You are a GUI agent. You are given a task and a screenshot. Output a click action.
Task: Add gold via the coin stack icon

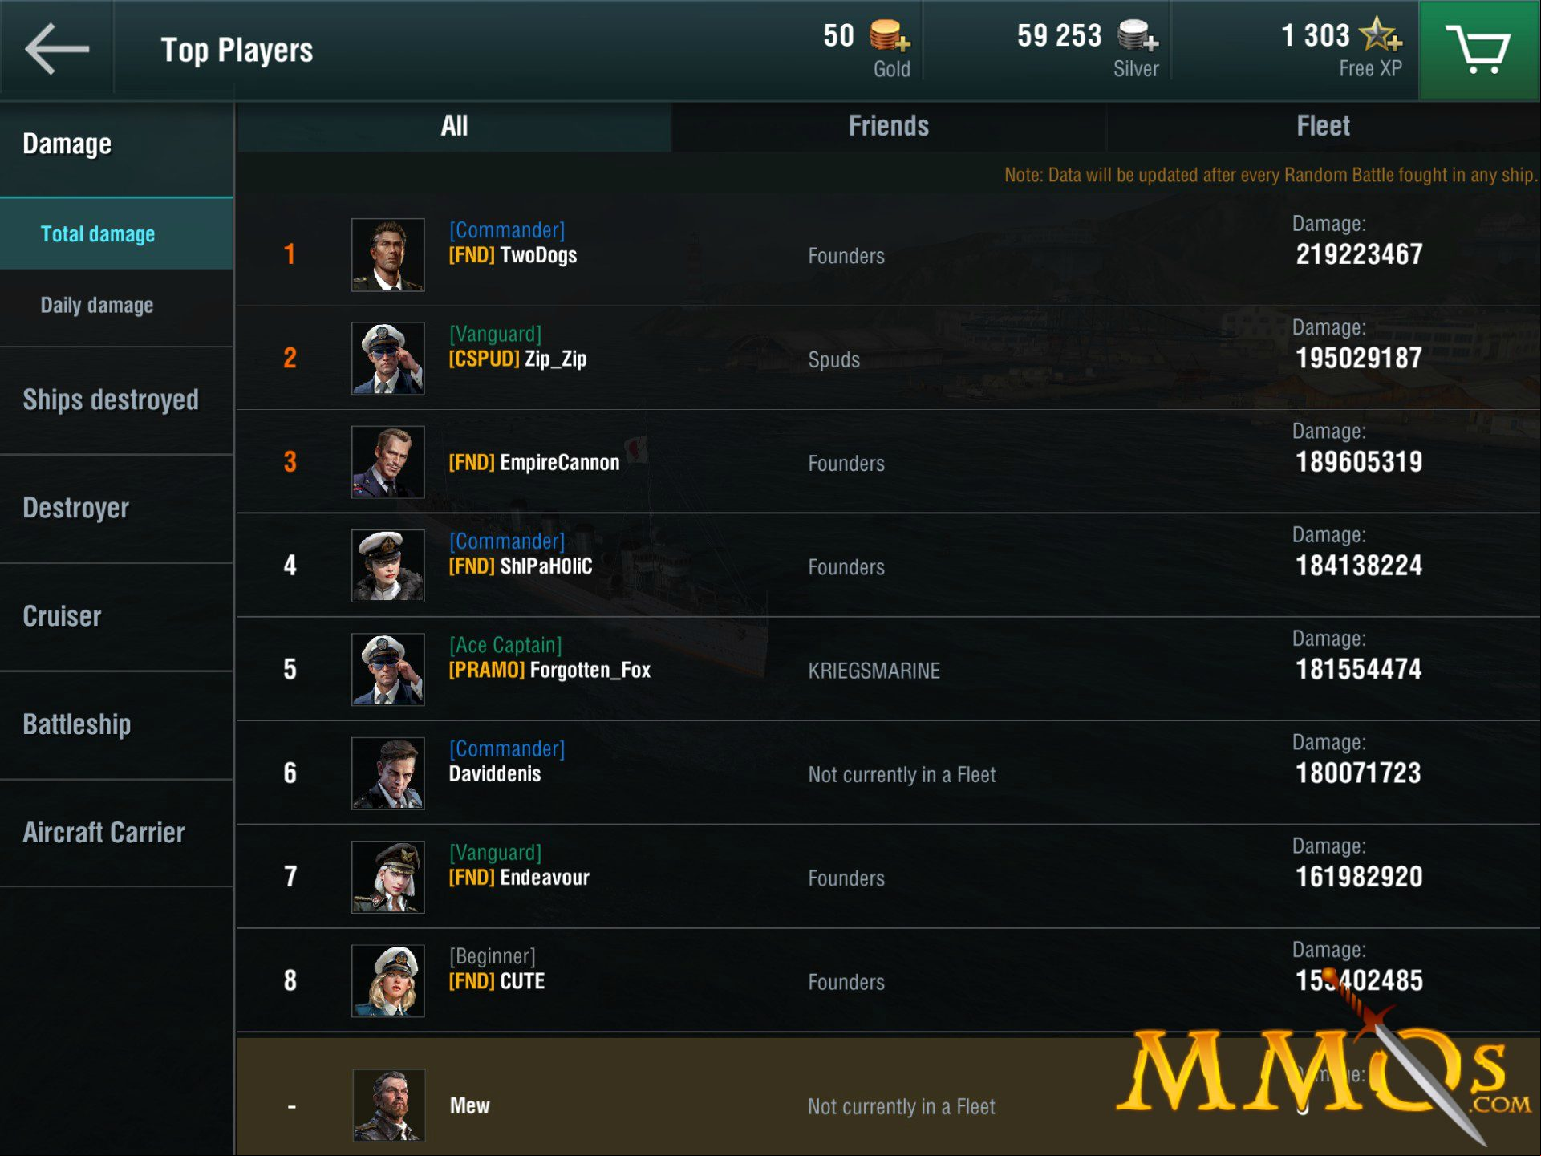(890, 36)
